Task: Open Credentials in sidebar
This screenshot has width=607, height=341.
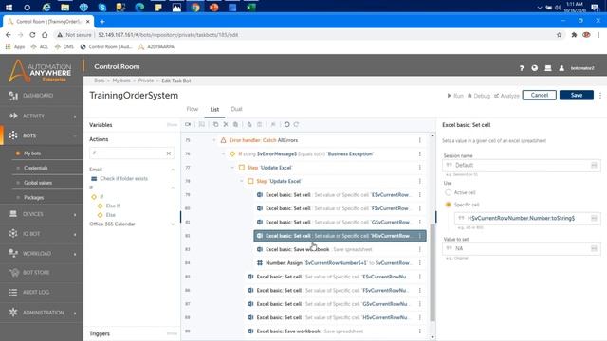Action: pyautogui.click(x=36, y=169)
